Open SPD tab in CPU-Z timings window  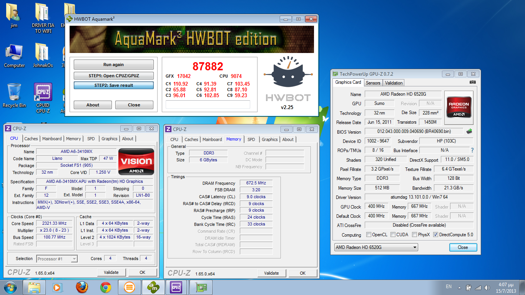251,139
